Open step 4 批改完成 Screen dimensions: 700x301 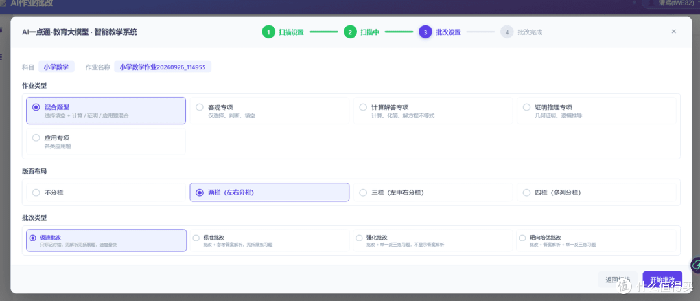[521, 32]
